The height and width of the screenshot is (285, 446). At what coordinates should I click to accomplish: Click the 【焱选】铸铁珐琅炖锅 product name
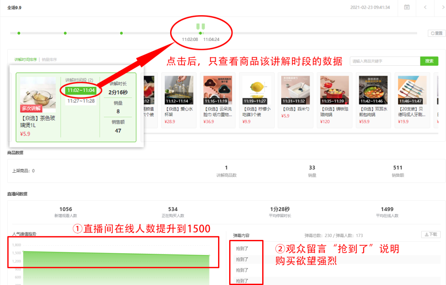tap(334, 112)
